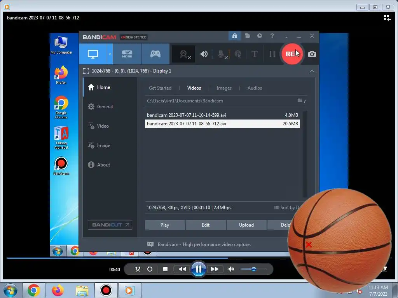Open Bandicam help question mark icon
Image resolution: width=398 pixels, height=298 pixels.
(x=272, y=36)
